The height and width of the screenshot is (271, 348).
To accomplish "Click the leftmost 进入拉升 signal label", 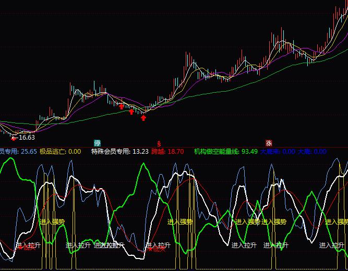I will click(x=28, y=245).
